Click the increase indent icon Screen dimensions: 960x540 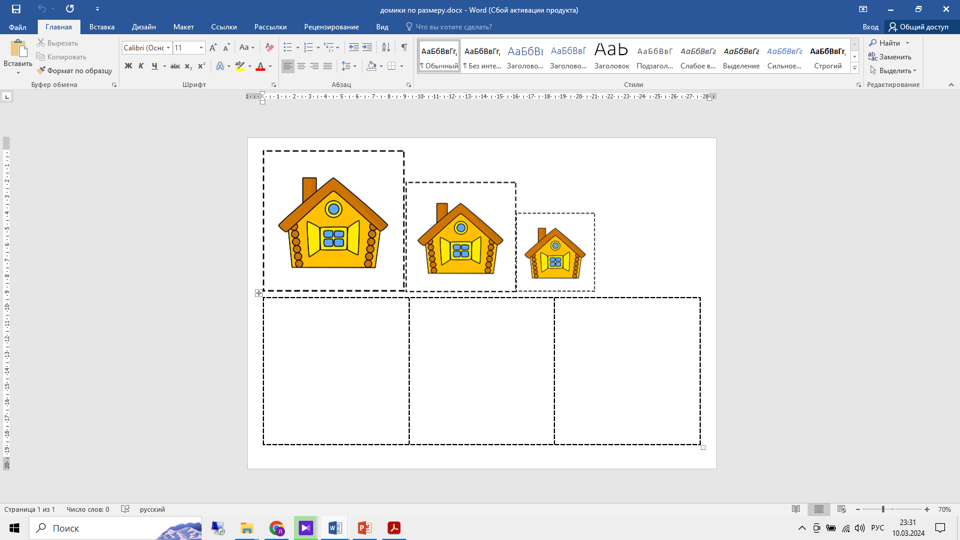pyautogui.click(x=367, y=47)
